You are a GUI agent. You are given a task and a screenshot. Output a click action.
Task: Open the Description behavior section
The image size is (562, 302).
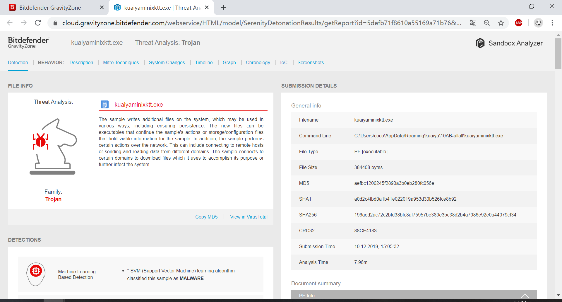(x=81, y=62)
